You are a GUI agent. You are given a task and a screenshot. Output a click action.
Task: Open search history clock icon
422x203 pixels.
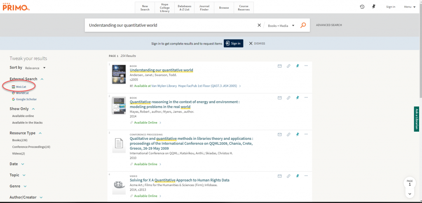pos(362,7)
